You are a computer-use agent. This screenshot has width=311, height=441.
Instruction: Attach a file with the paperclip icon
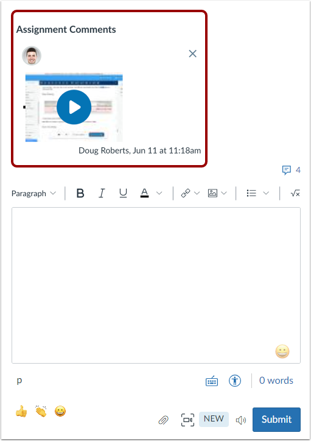(x=163, y=420)
